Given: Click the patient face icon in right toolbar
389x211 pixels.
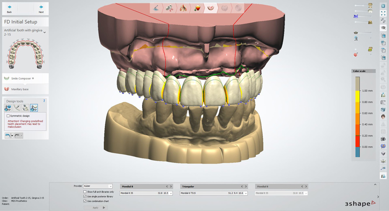Looking at the screenshot, I should point(383,117).
